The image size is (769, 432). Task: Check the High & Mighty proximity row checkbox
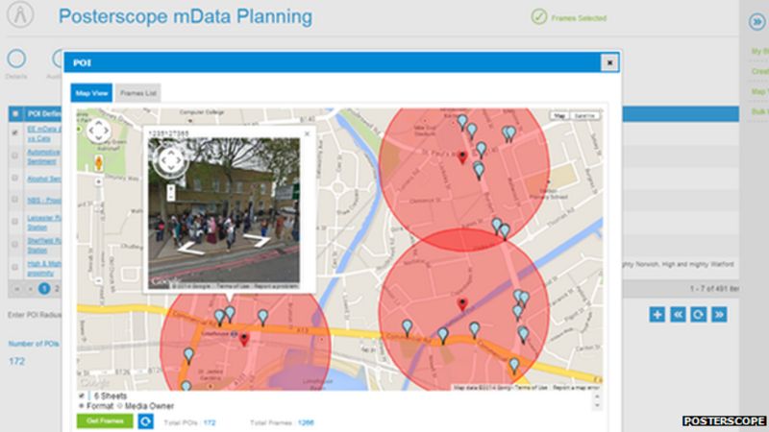(x=14, y=268)
